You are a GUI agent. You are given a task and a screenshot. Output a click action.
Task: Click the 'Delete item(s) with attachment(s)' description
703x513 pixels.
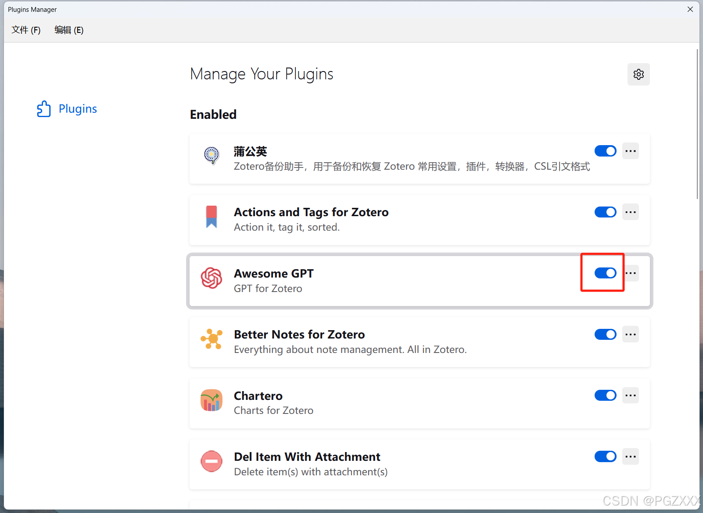[x=311, y=472]
